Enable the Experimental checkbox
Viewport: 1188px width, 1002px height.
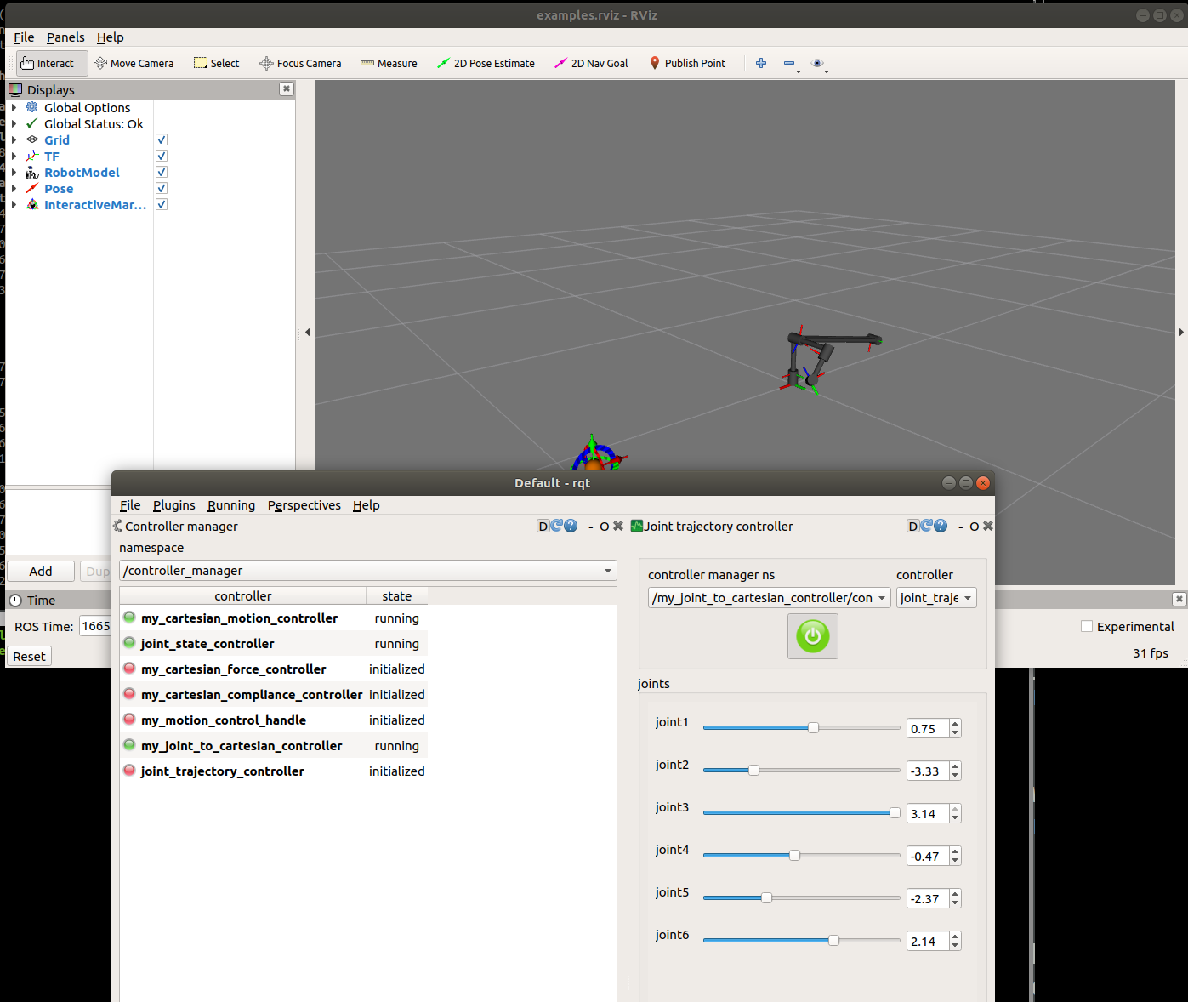tap(1086, 626)
